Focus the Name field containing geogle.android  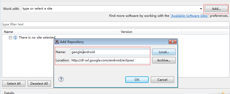click(110, 52)
